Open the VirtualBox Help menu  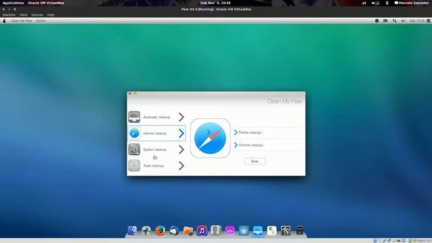pyautogui.click(x=51, y=15)
